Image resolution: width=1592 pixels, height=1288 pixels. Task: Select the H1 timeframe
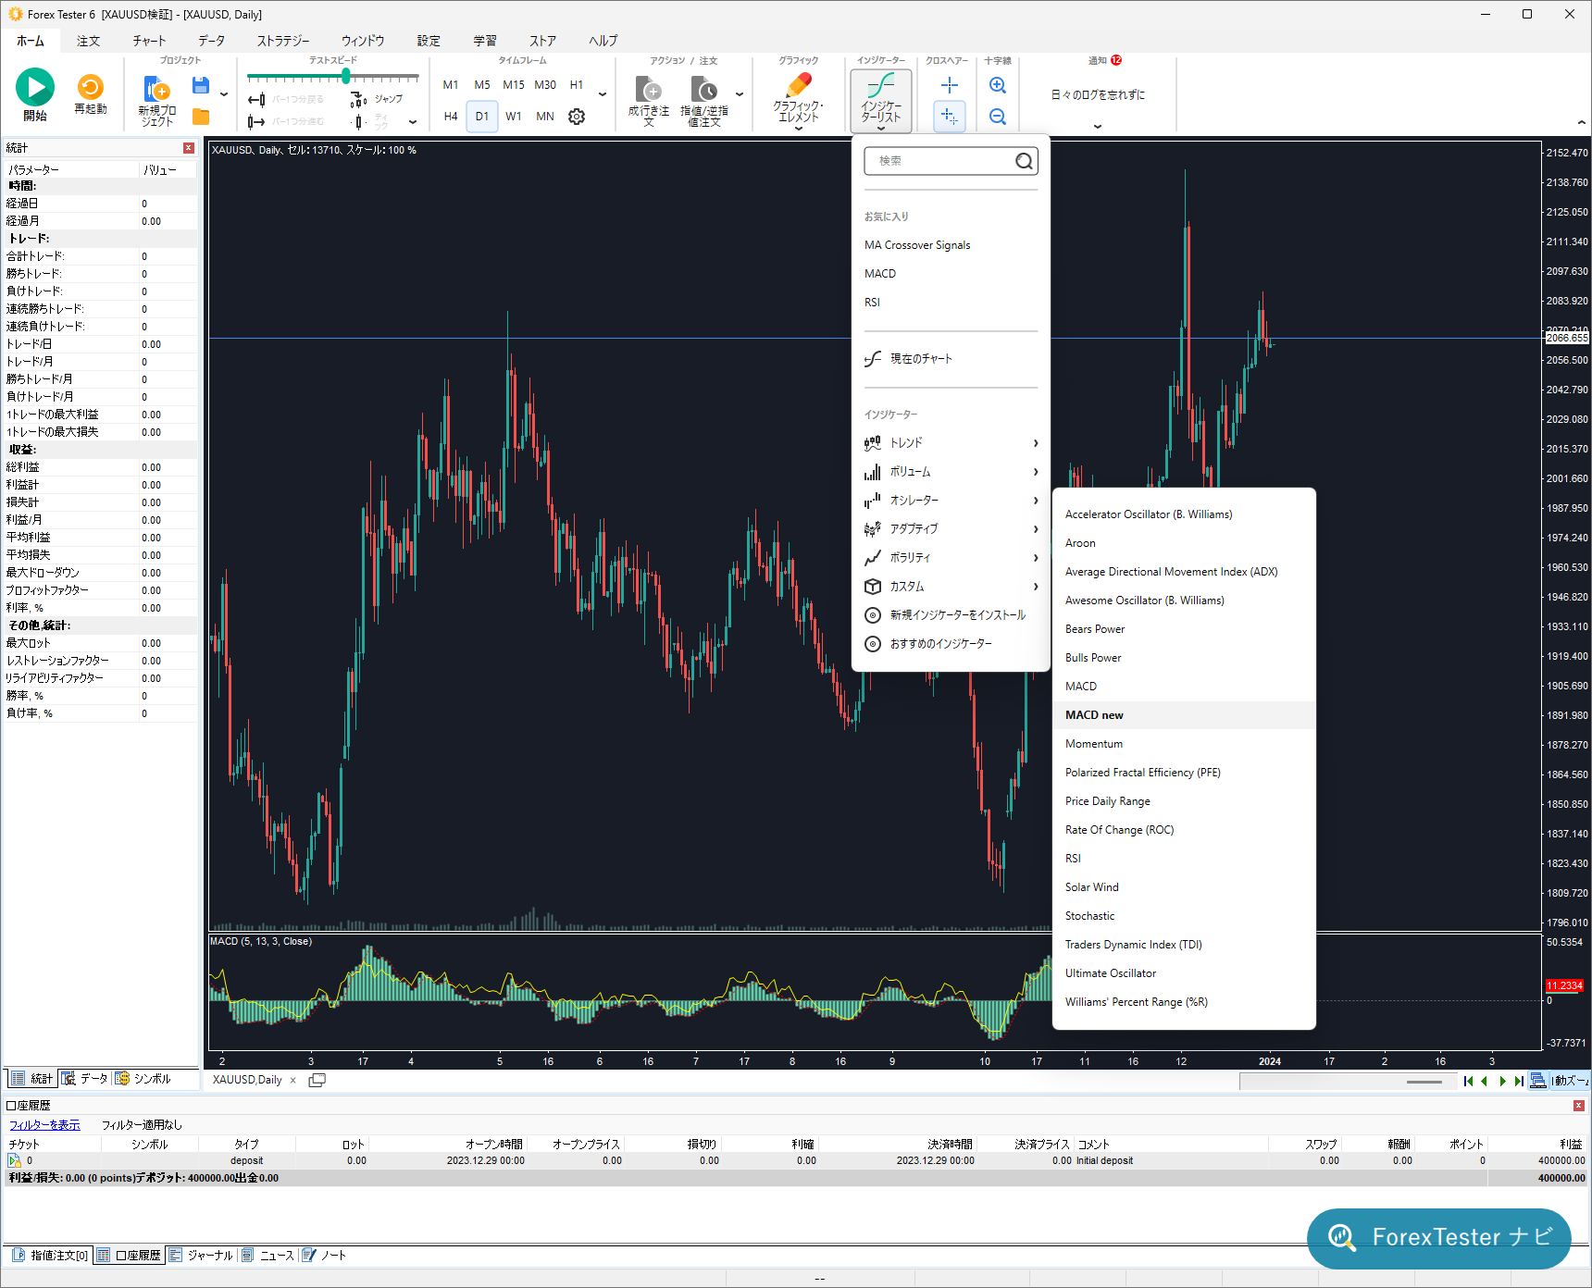(x=577, y=85)
